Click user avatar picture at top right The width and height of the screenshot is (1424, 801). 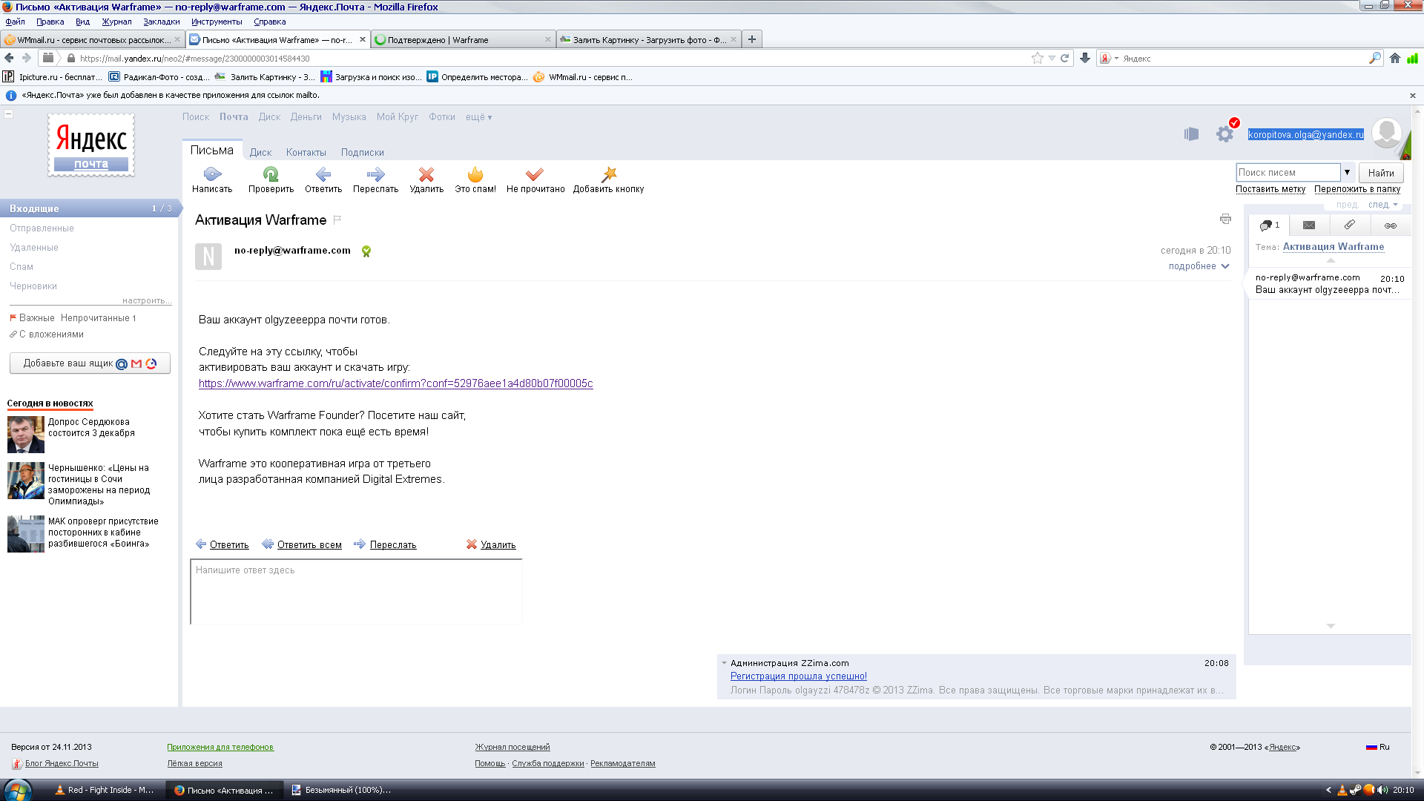click(1386, 133)
